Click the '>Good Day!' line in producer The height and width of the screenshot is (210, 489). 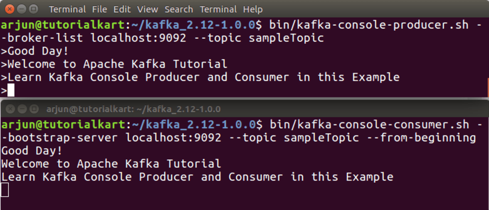[x=35, y=51]
